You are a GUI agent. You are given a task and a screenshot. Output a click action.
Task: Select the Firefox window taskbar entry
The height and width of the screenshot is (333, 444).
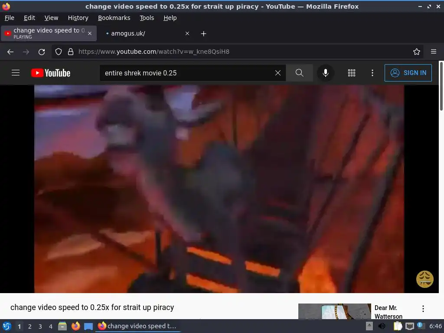(137, 326)
